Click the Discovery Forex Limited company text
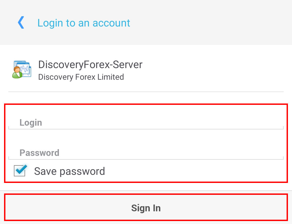The height and width of the screenshot is (224, 292). tap(81, 77)
